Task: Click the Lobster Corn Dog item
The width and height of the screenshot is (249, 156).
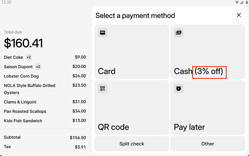Action: (21, 76)
